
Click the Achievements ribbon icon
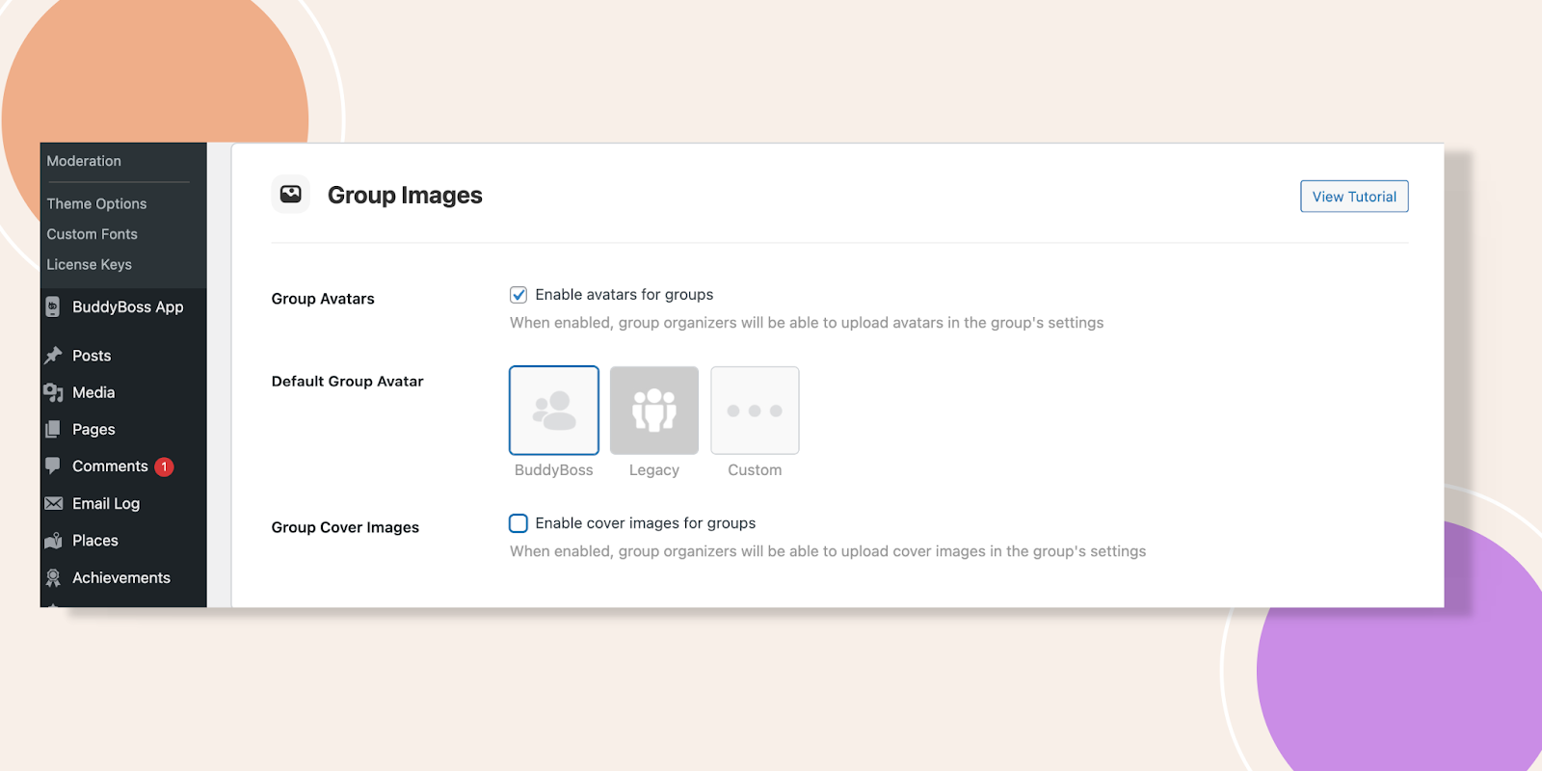[x=53, y=577]
